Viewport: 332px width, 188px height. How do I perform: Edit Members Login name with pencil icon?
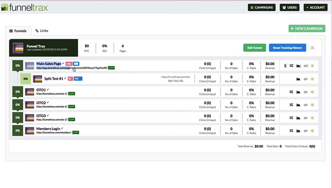pyautogui.click(x=62, y=128)
